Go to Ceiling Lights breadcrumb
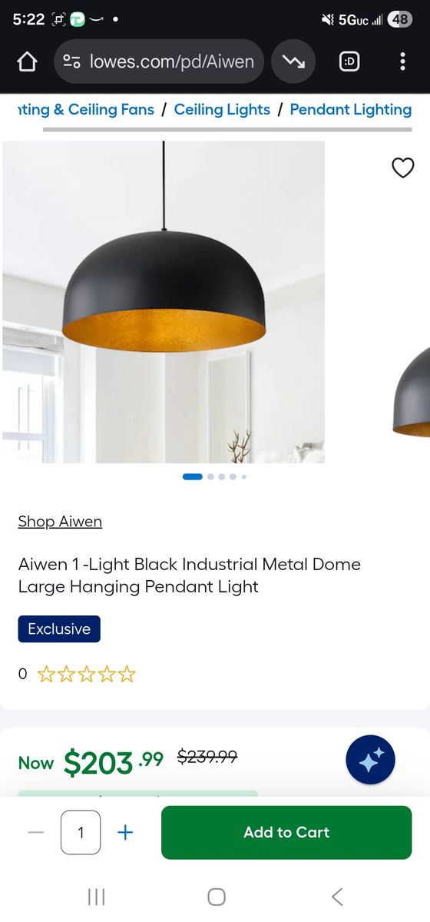This screenshot has height=922, width=430. click(x=222, y=110)
